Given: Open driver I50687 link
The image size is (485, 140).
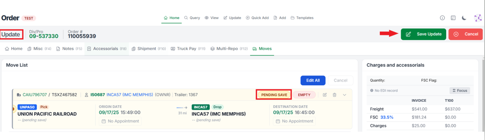Looking at the screenshot, I should pyautogui.click(x=98, y=95).
